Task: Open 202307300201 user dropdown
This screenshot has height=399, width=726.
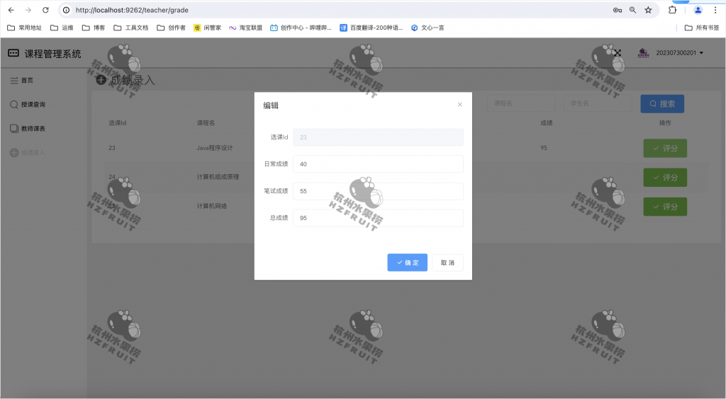Action: tap(679, 53)
